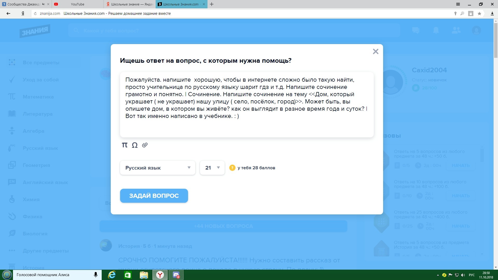Open the browser hamburger menu
The height and width of the screenshot is (280, 498).
click(x=458, y=4)
